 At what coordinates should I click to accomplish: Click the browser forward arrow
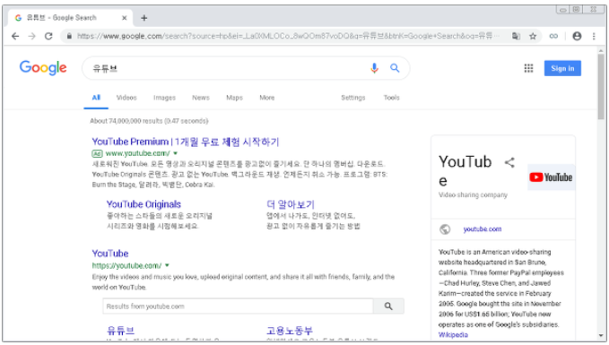pos(32,36)
